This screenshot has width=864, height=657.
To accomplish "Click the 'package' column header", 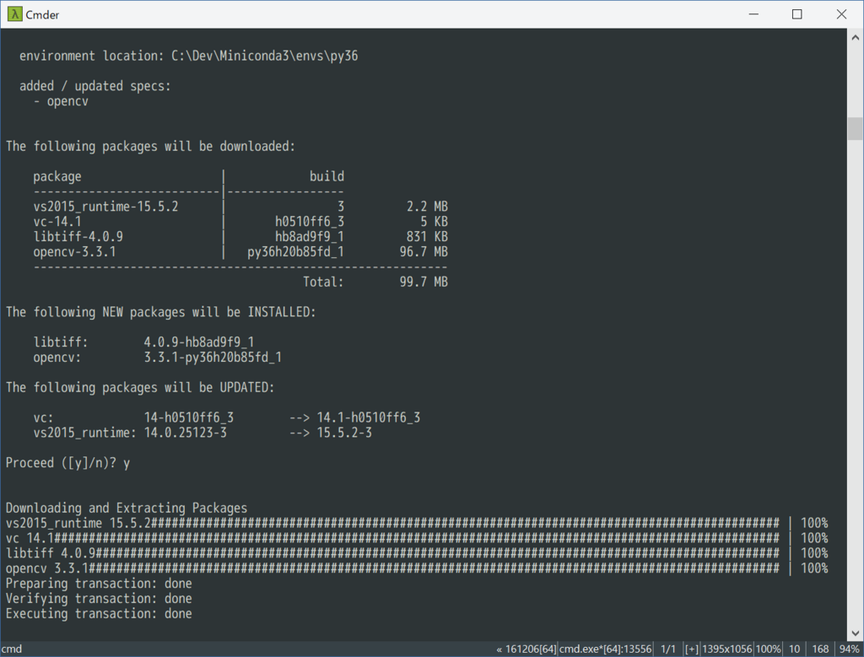I will point(57,177).
